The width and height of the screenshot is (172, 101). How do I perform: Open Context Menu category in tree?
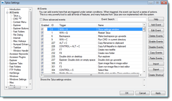(20, 22)
